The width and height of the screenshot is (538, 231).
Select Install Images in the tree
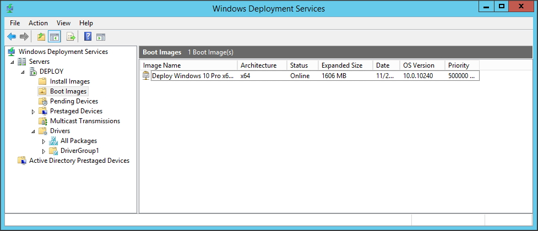pos(69,81)
